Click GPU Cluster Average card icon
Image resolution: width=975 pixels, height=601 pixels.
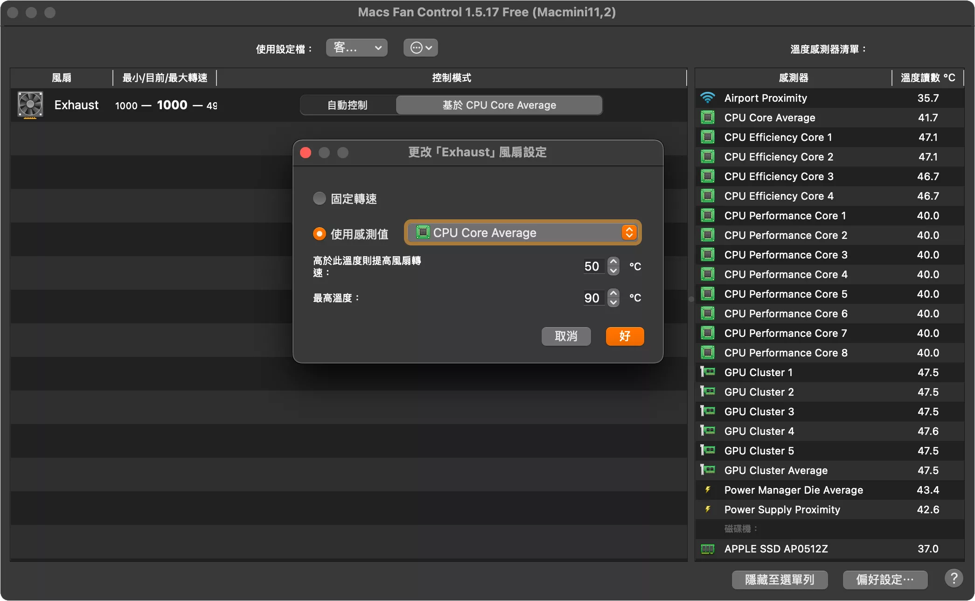(708, 470)
